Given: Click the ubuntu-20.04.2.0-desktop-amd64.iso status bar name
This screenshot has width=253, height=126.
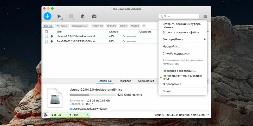Looking at the screenshot, I should 180,115.
